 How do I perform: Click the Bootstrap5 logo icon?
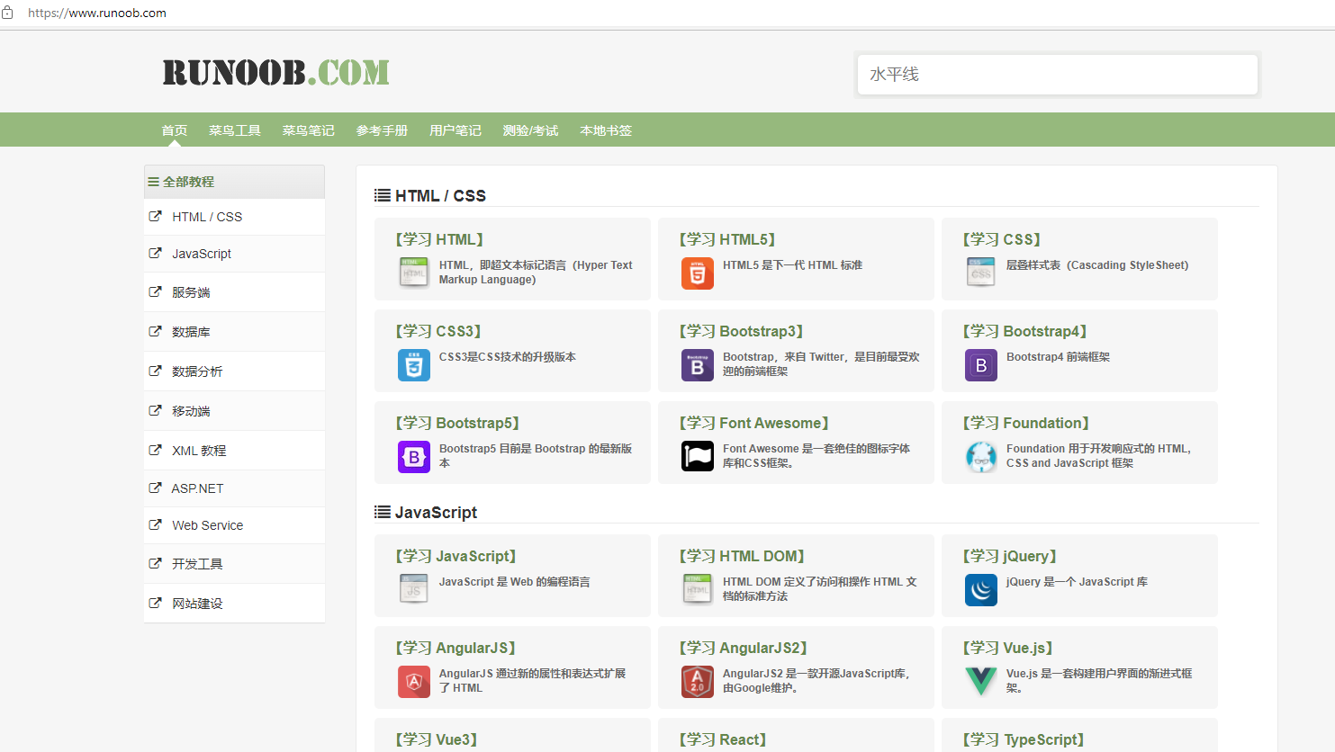414,456
